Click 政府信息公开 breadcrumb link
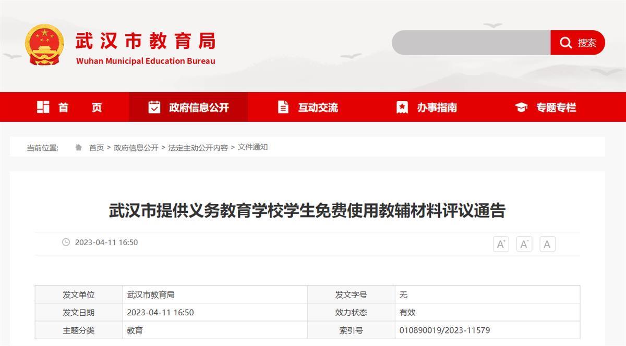626x346 pixels. click(x=136, y=148)
